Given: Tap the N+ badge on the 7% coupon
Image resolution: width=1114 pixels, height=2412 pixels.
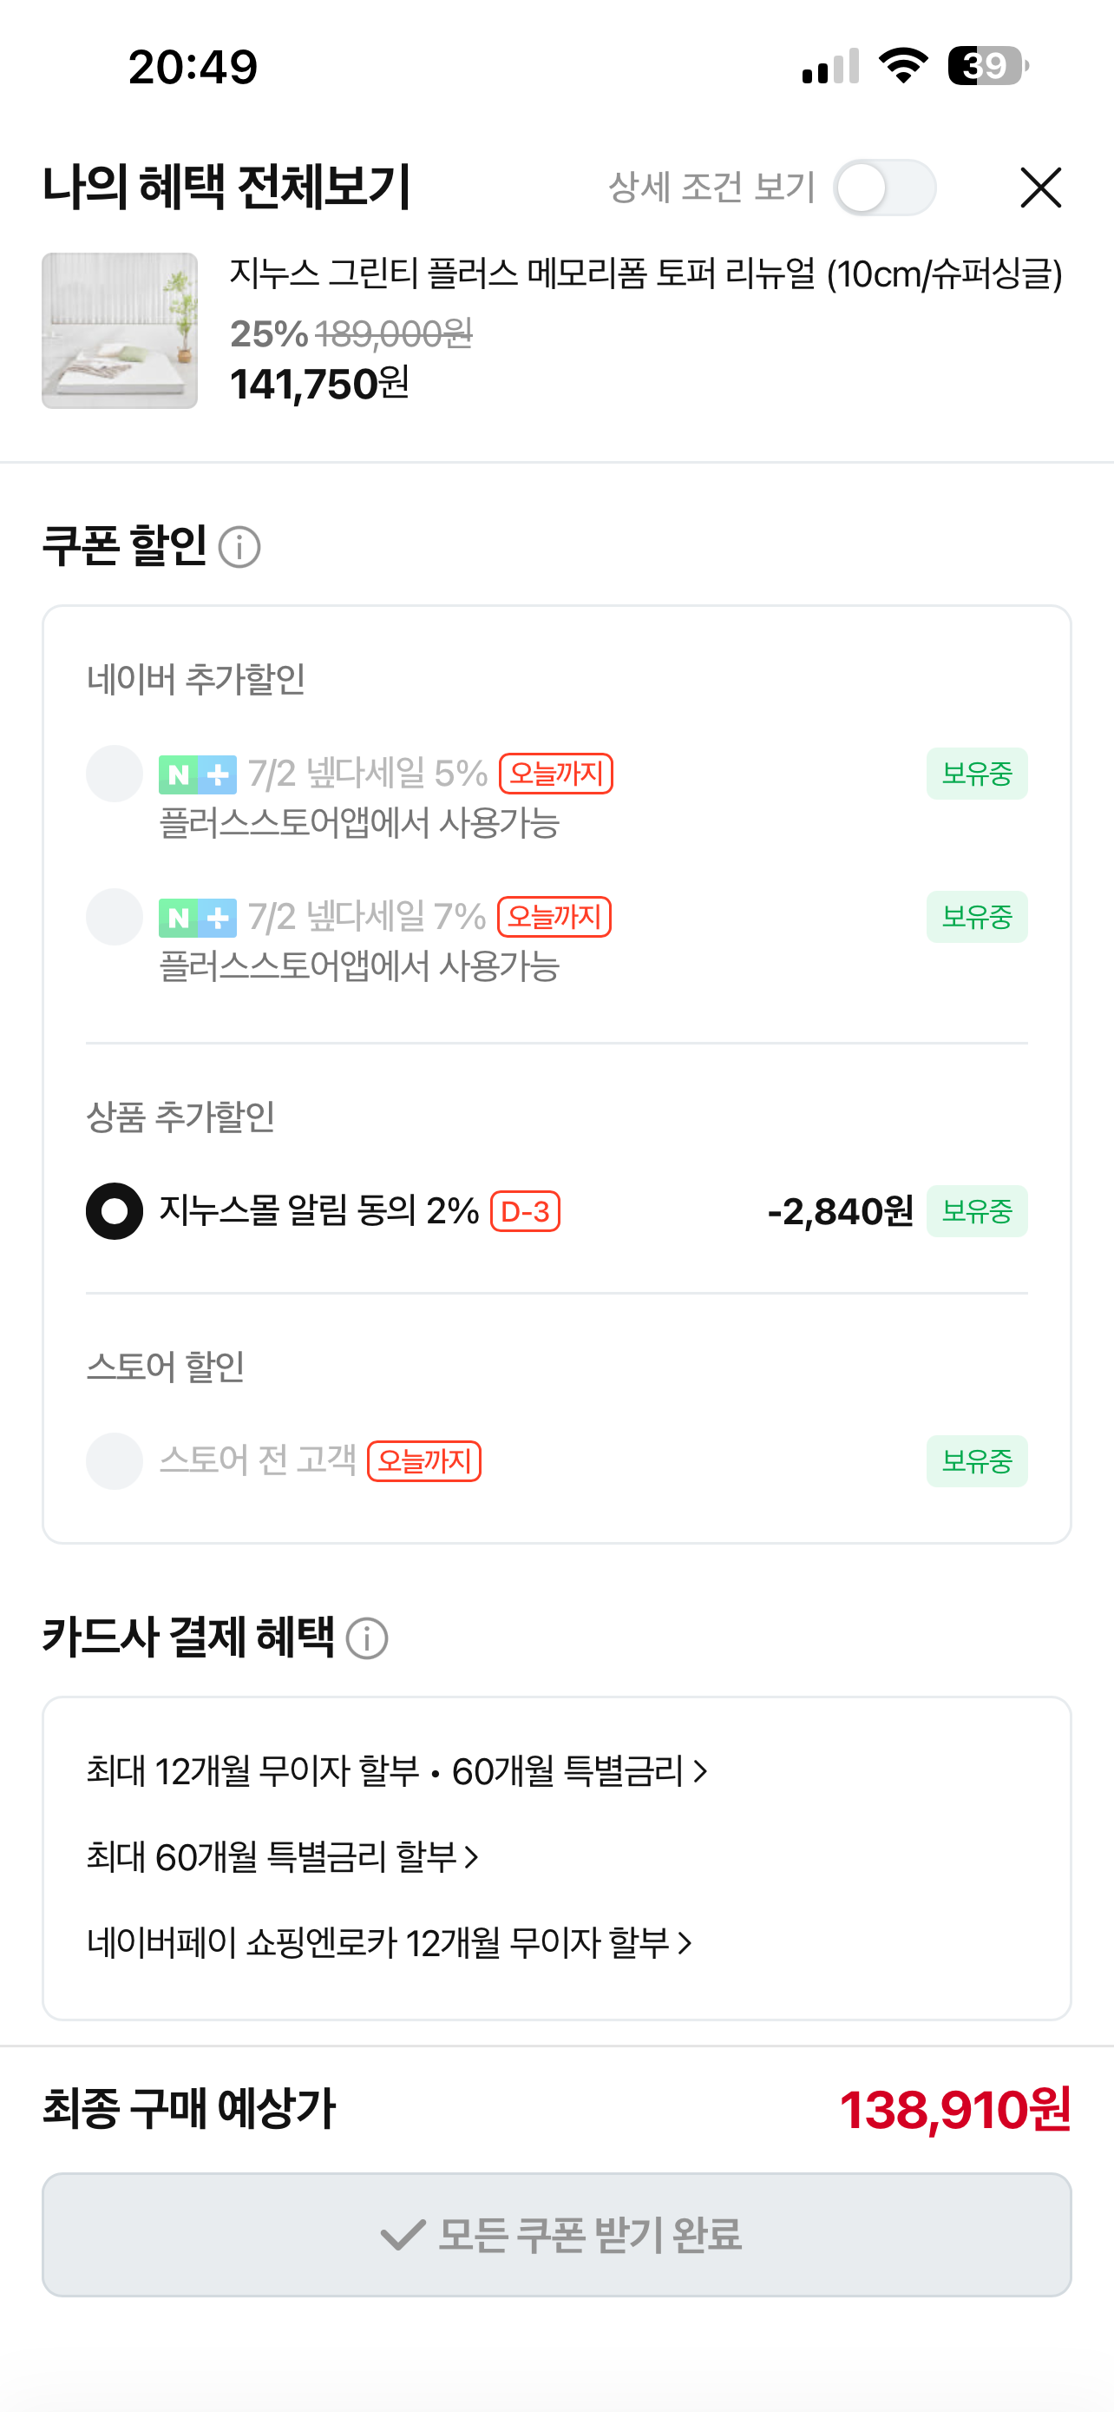Looking at the screenshot, I should pos(197,918).
